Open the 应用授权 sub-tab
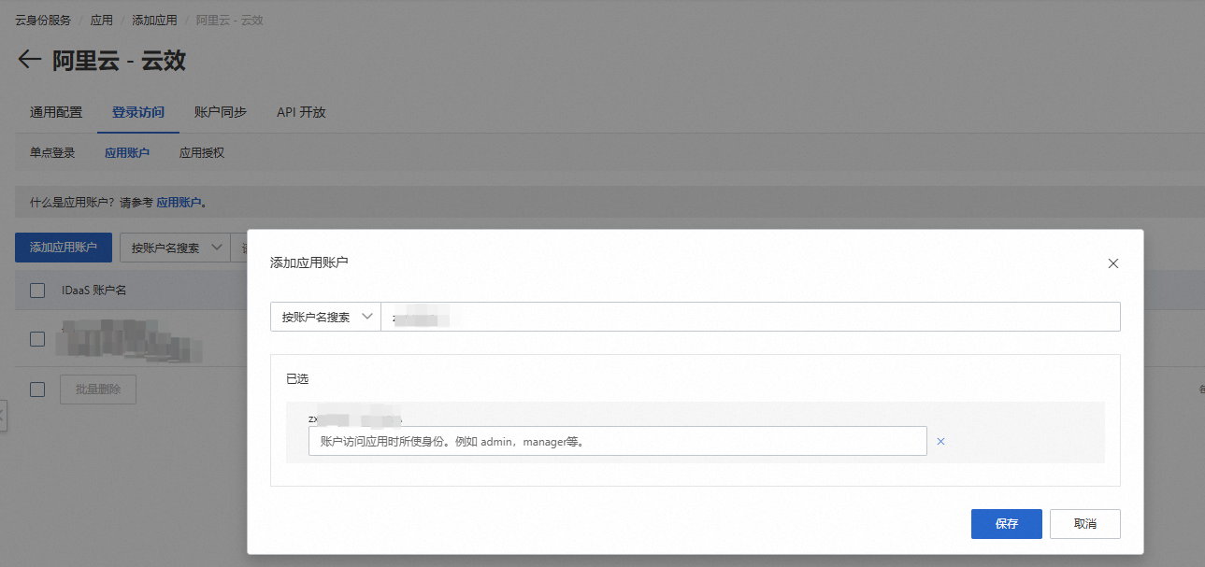This screenshot has height=567, width=1205. point(202,152)
